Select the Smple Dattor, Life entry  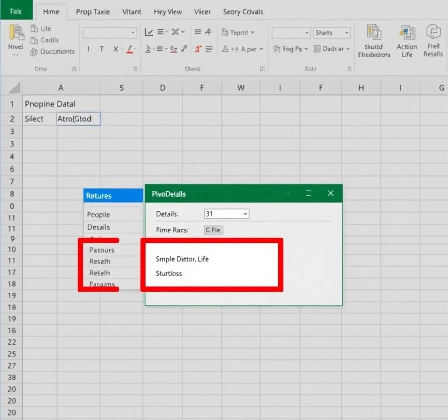pos(182,259)
